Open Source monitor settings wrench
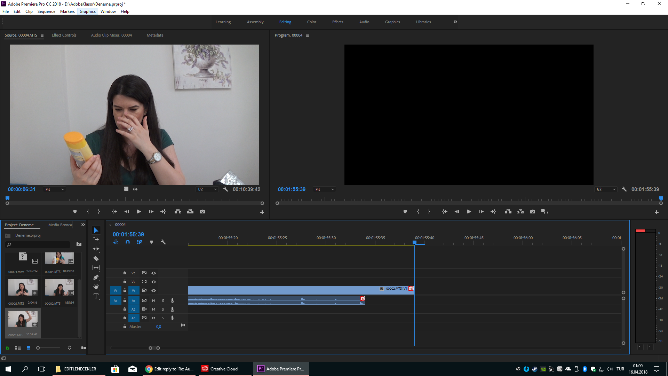The height and width of the screenshot is (376, 668). (225, 189)
